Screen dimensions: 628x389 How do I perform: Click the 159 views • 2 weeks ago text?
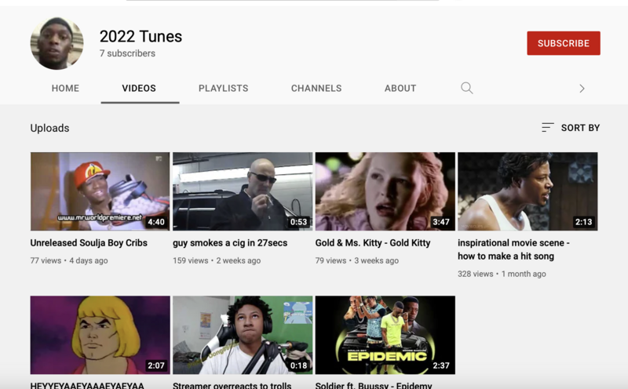pyautogui.click(x=217, y=260)
